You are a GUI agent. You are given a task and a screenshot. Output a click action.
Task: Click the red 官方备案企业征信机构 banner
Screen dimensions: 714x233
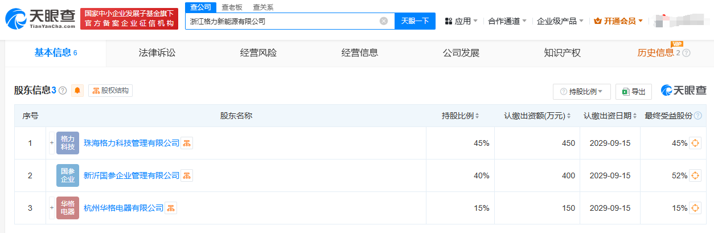click(129, 19)
